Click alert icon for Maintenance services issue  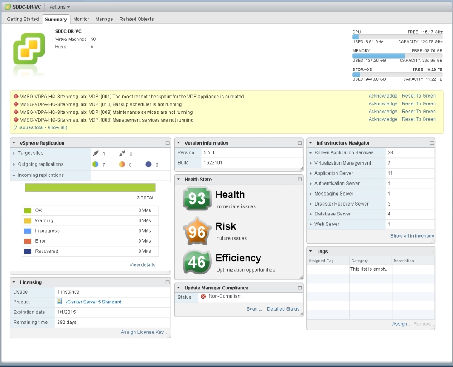click(16, 112)
